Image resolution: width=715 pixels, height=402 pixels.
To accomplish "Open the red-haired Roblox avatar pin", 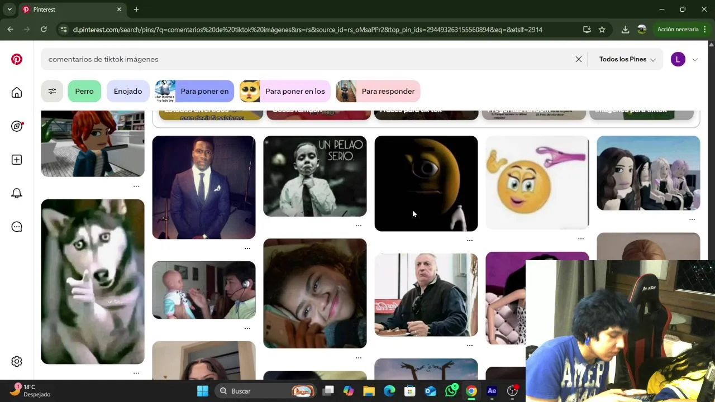I will pos(93,143).
